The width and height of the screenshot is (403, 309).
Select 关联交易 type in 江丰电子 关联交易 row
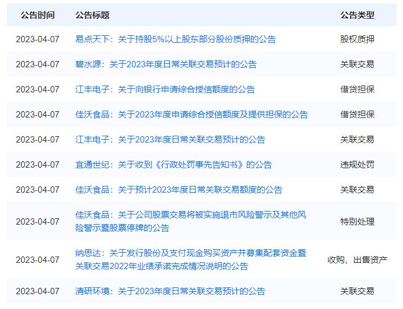[357, 139]
